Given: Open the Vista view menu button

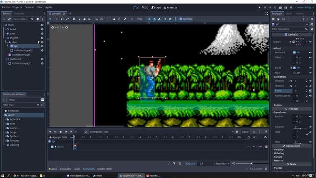Looking at the screenshot, I should [x=140, y=19].
